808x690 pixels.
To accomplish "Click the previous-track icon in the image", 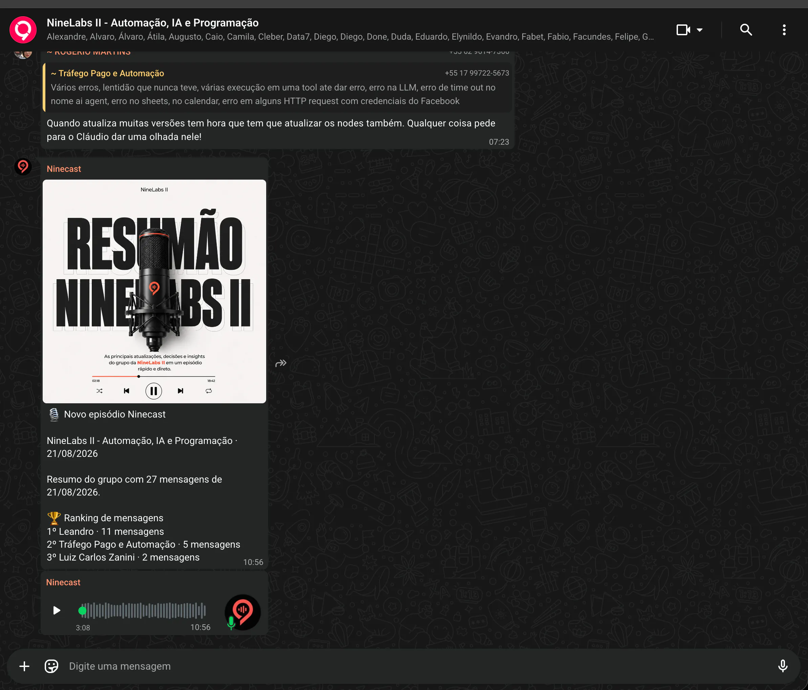I will pos(126,391).
